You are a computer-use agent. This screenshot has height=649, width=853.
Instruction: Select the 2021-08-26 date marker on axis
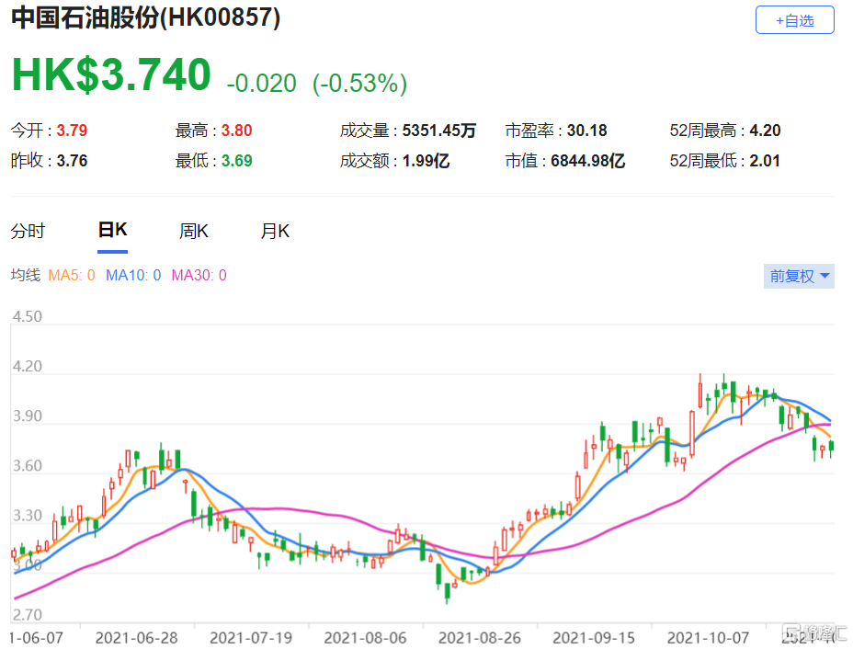[479, 638]
